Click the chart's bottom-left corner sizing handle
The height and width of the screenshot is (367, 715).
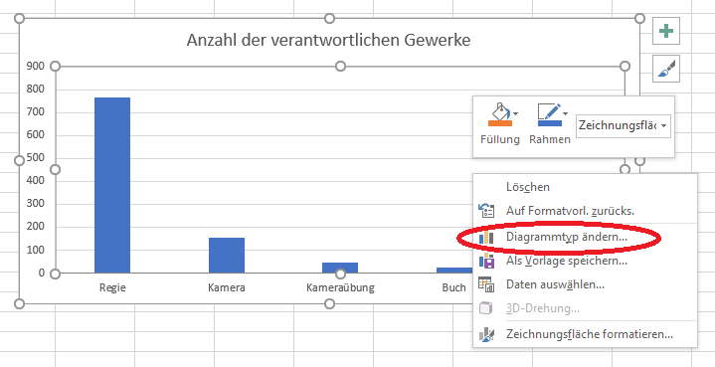[x=19, y=303]
